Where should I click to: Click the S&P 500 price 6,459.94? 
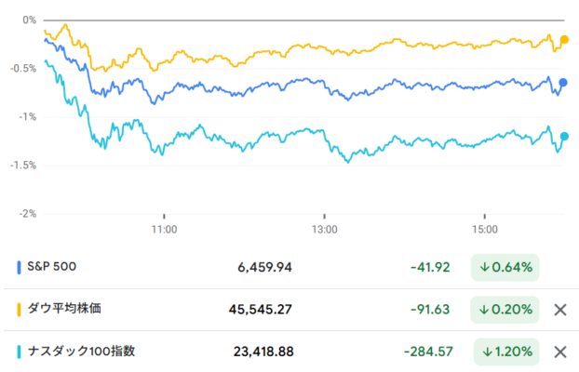pyautogui.click(x=264, y=267)
